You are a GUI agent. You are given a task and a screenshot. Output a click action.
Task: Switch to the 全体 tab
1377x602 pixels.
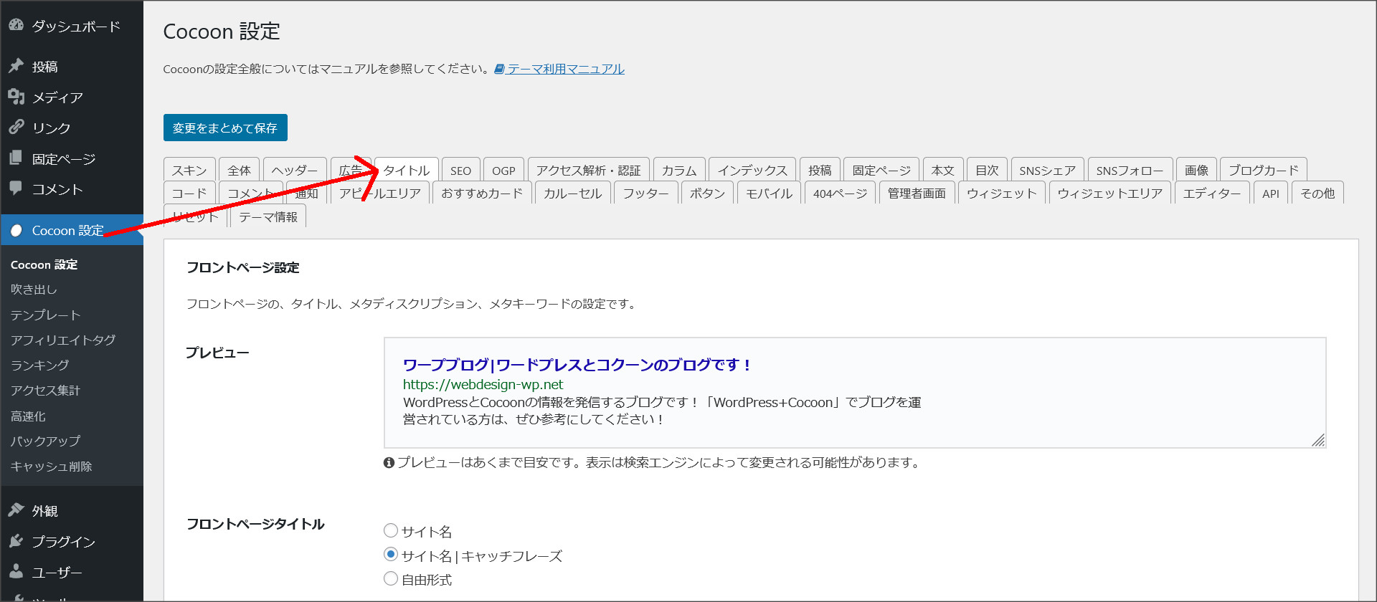point(239,170)
